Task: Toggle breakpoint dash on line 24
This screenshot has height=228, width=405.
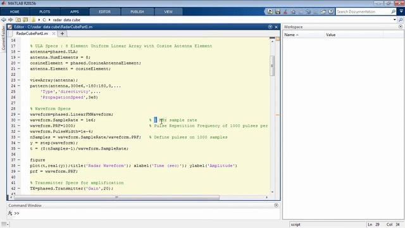Action: coord(18,86)
